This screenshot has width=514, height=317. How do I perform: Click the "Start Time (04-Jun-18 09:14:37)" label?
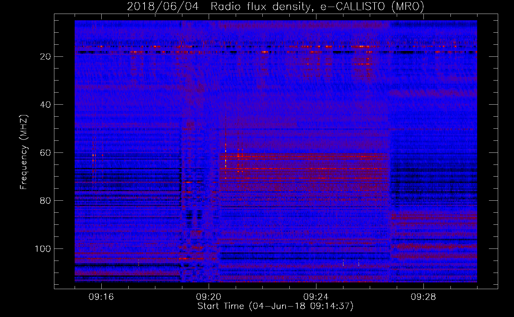[x=275, y=306]
